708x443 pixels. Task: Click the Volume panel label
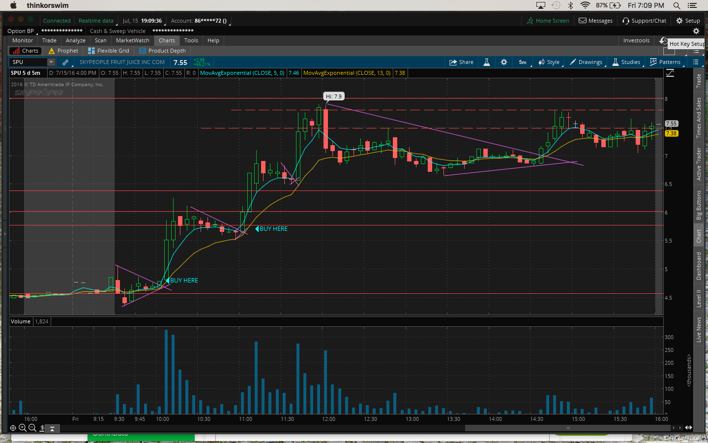click(x=21, y=321)
